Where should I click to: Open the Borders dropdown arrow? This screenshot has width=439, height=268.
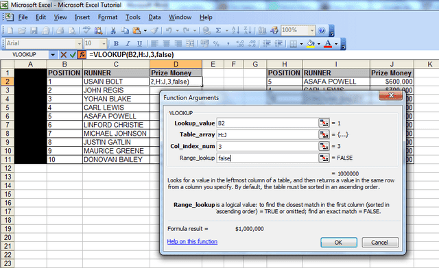(x=301, y=44)
